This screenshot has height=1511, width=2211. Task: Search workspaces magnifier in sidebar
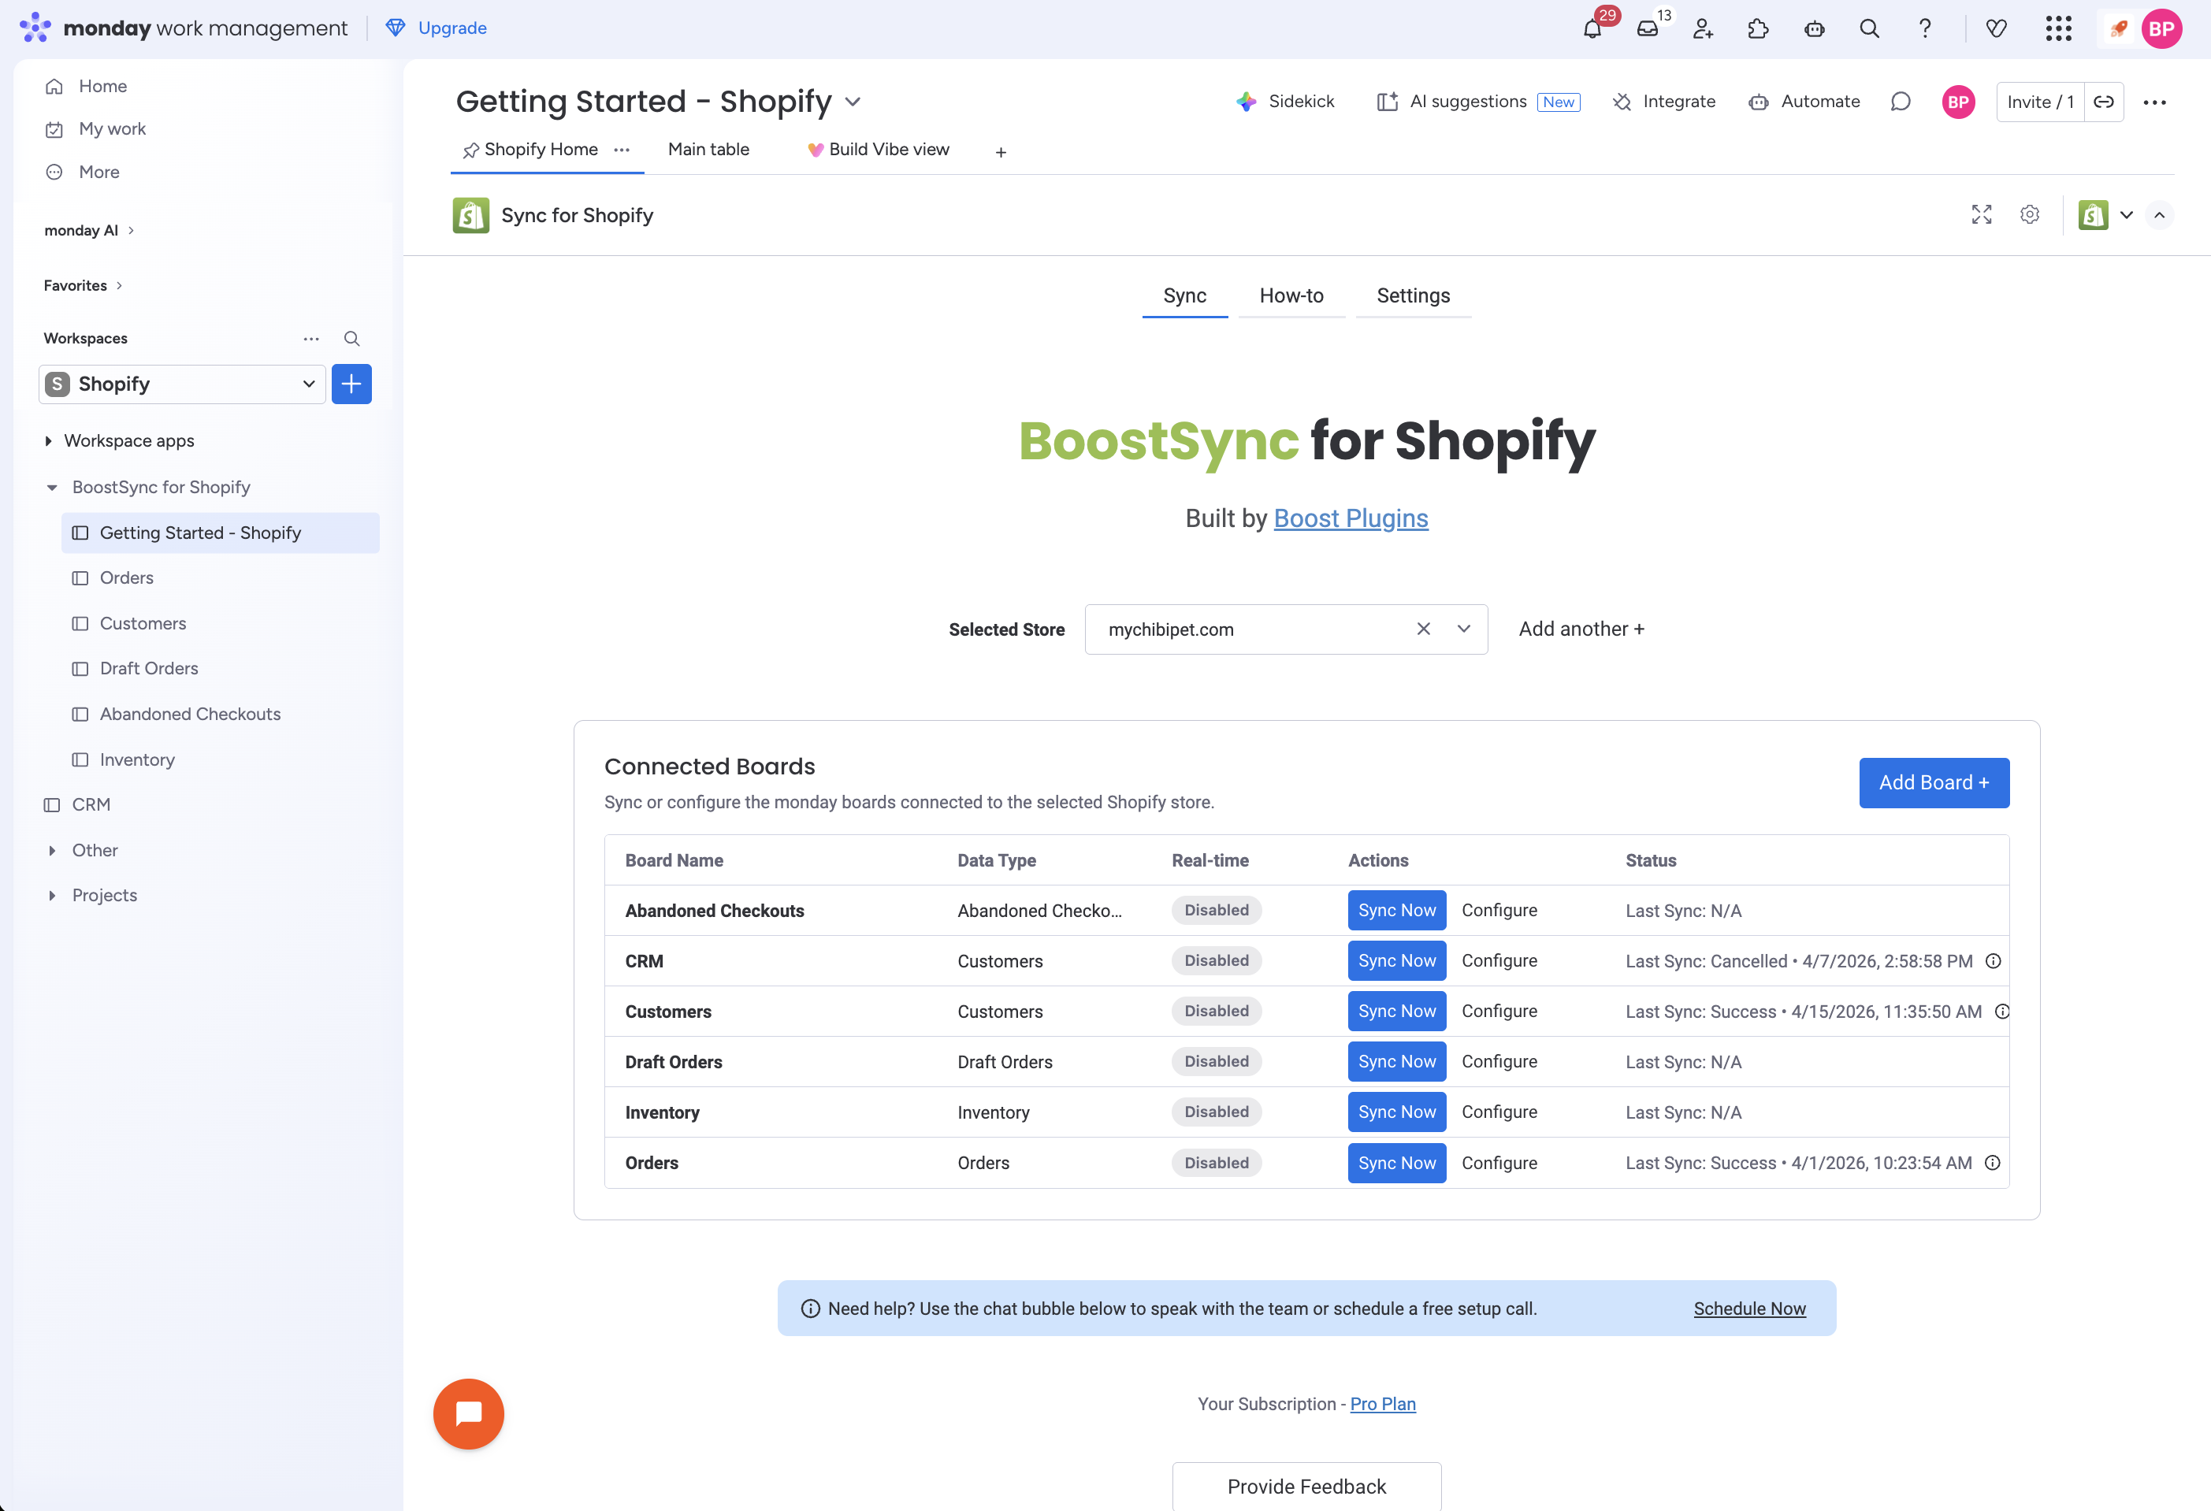[351, 339]
